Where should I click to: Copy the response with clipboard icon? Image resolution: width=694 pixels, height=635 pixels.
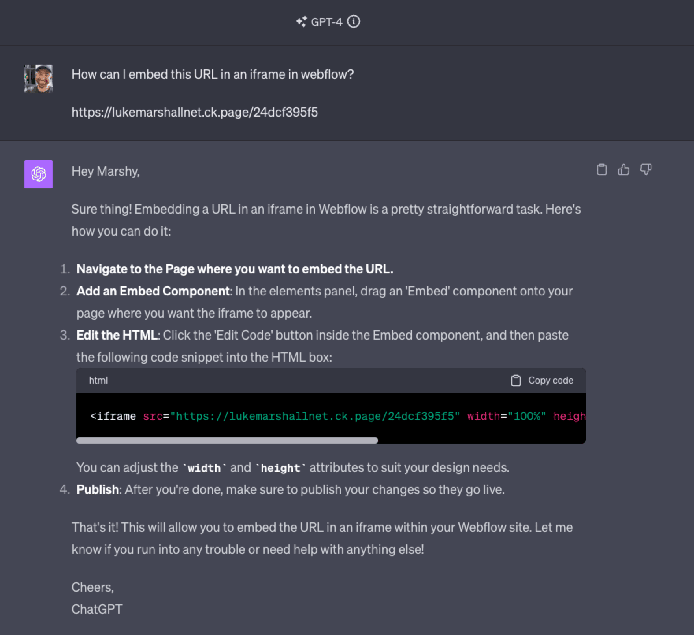(x=601, y=169)
